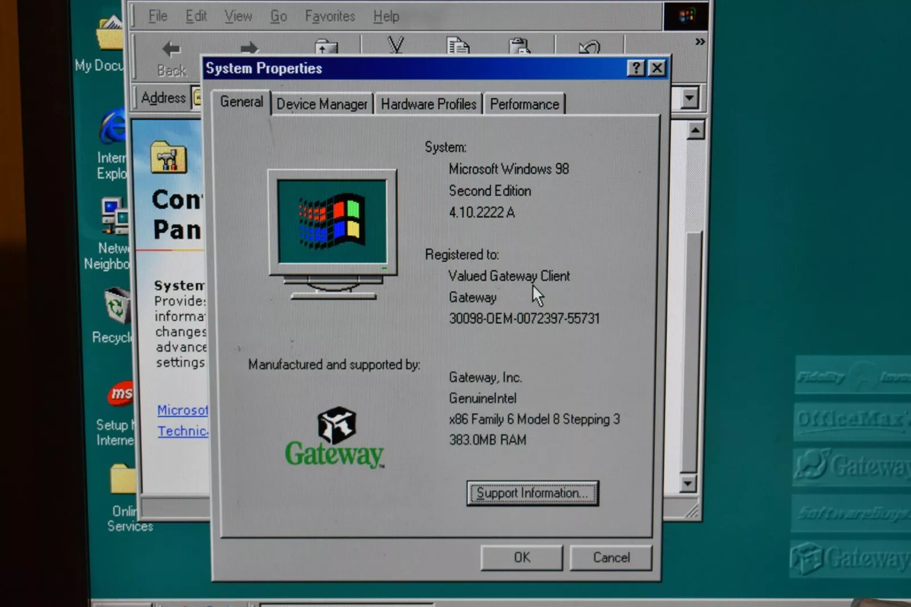
Task: Click the SoftwareBuys channel bar item
Action: pos(851,513)
